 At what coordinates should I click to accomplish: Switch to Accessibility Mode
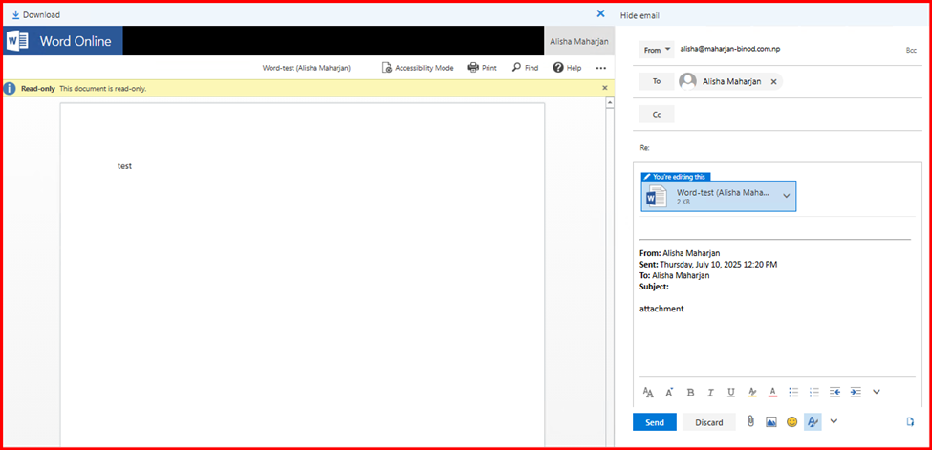click(x=418, y=68)
